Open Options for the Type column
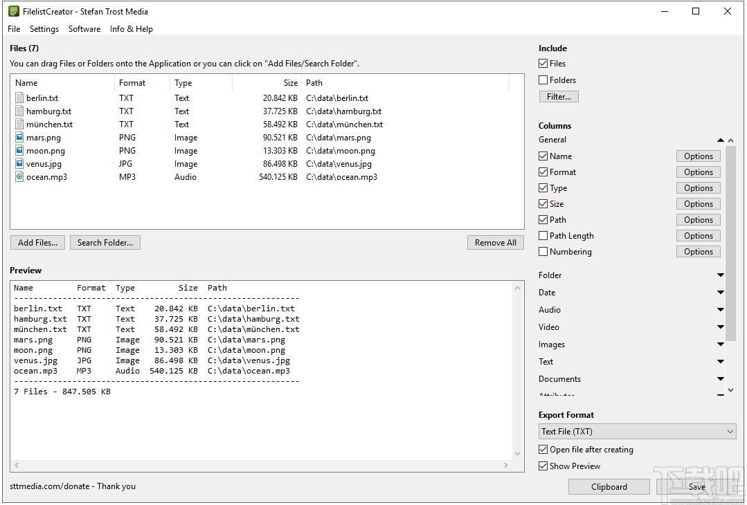This screenshot has height=505, width=747. tap(699, 188)
